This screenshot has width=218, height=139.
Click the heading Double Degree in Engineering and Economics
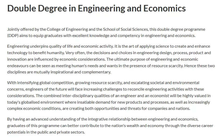coord(96,8)
